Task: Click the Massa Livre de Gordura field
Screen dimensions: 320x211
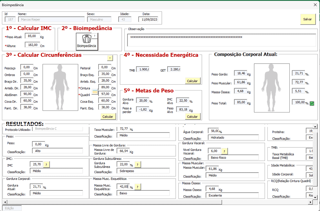Action: [x=123, y=151]
